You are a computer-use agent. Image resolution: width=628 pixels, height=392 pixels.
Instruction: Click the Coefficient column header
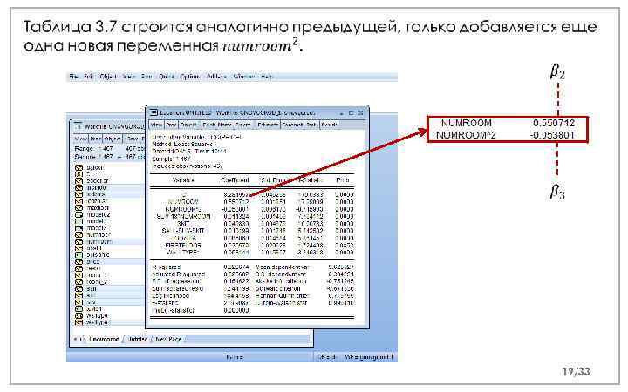point(235,180)
